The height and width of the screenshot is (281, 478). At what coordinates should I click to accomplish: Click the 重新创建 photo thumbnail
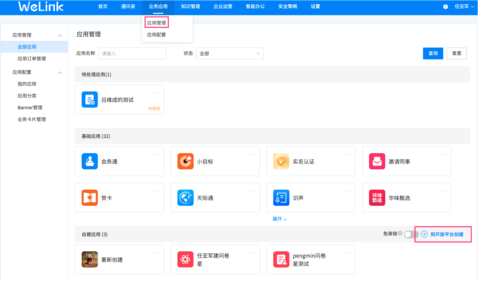point(90,259)
